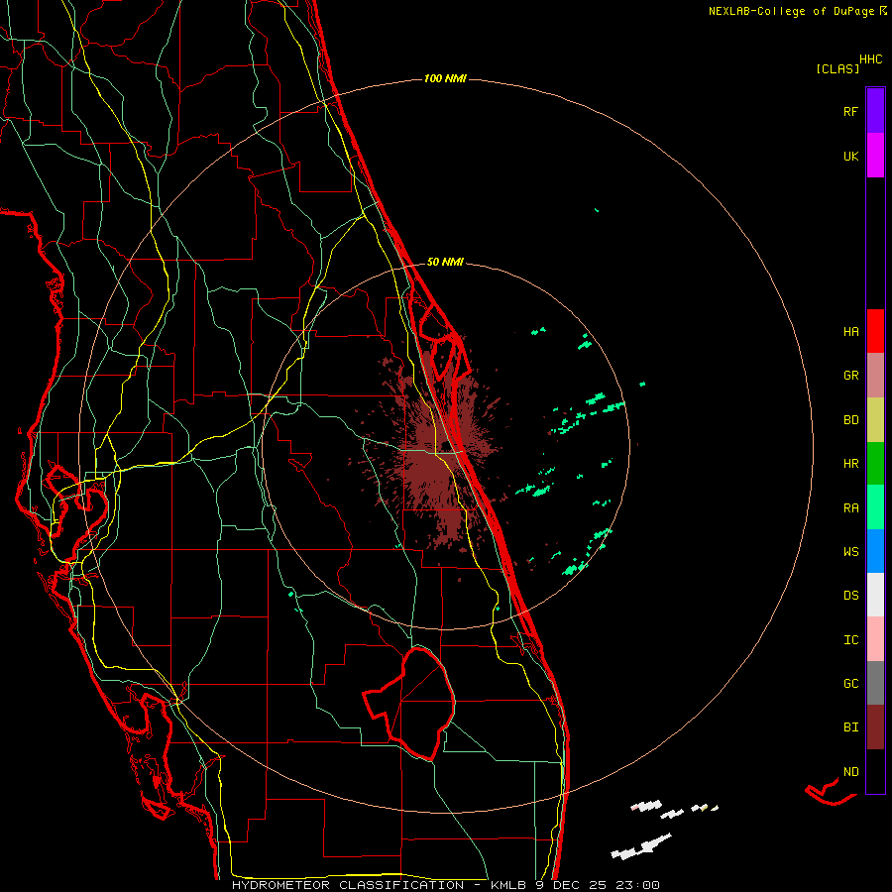Click the HYDROMETEOR CLASSIFICATION title caption
Image resolution: width=892 pixels, height=892 pixels.
[x=445, y=885]
